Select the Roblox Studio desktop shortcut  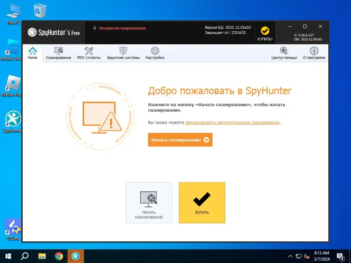coord(11,50)
